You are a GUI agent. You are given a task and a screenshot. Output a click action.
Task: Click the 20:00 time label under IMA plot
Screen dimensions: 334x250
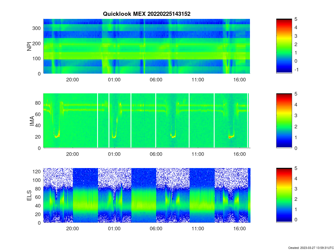click(72, 154)
